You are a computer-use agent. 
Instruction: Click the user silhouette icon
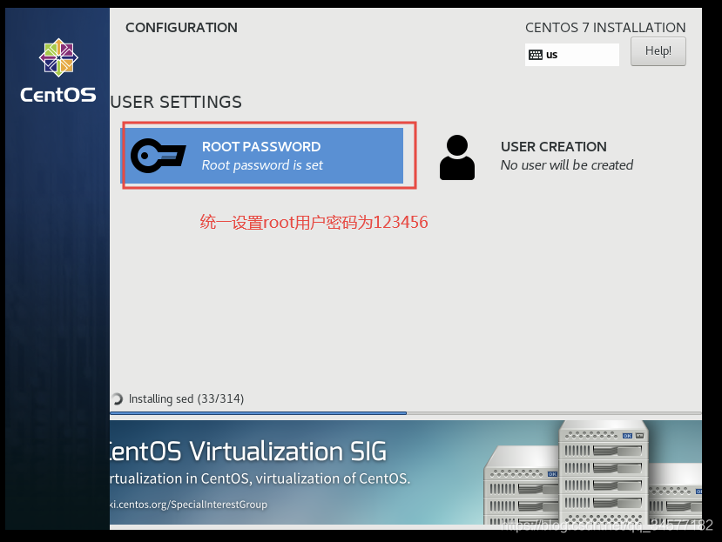pos(456,157)
